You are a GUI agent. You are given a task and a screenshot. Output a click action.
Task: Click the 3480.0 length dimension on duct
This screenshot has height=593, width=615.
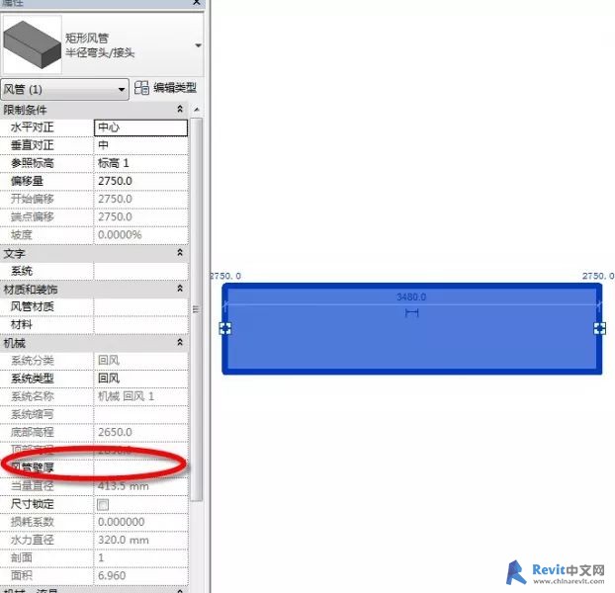point(411,296)
